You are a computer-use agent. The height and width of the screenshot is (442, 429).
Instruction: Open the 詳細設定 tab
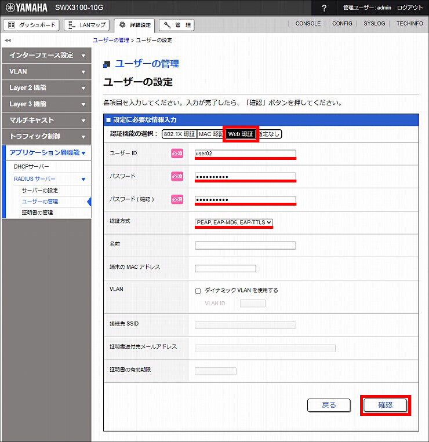pyautogui.click(x=134, y=25)
